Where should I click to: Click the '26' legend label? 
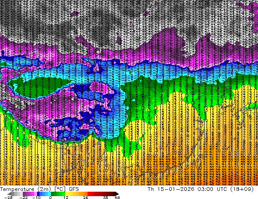(x=85, y=197)
